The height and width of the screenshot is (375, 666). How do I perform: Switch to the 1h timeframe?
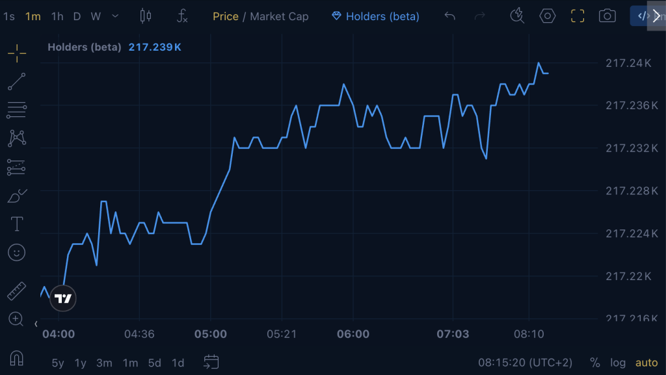57,16
